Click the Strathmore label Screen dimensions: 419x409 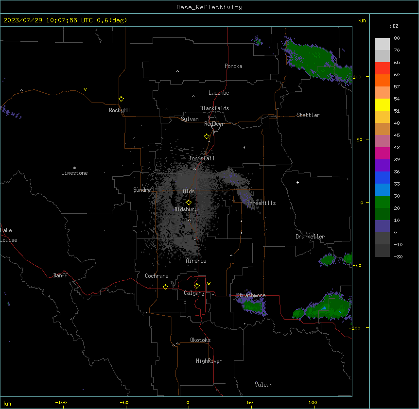(x=251, y=295)
